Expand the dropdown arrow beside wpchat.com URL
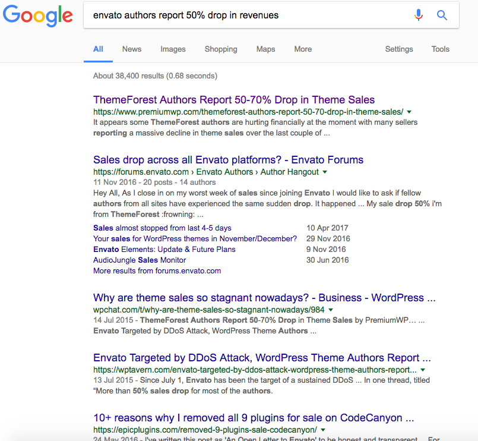478x441 pixels. pyautogui.click(x=331, y=310)
